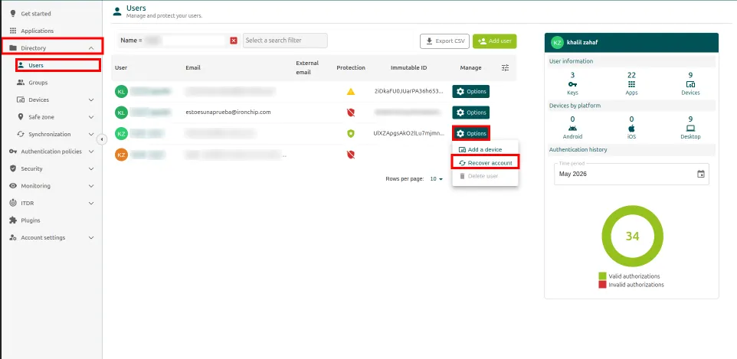Image resolution: width=737 pixels, height=359 pixels.
Task: Click the Apps count icon
Action: tap(632, 84)
